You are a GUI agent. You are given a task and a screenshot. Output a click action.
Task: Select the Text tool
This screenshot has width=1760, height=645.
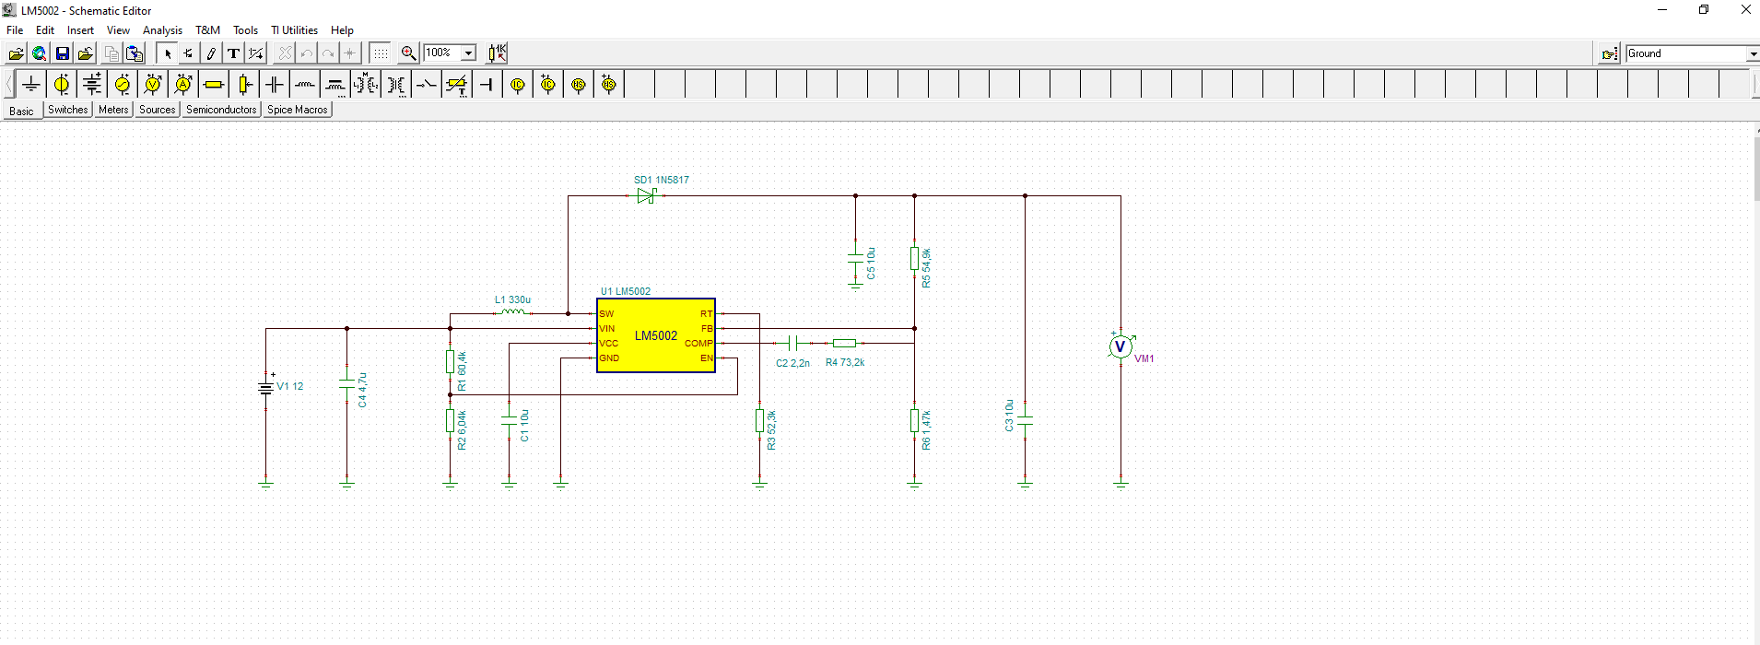[x=234, y=53]
